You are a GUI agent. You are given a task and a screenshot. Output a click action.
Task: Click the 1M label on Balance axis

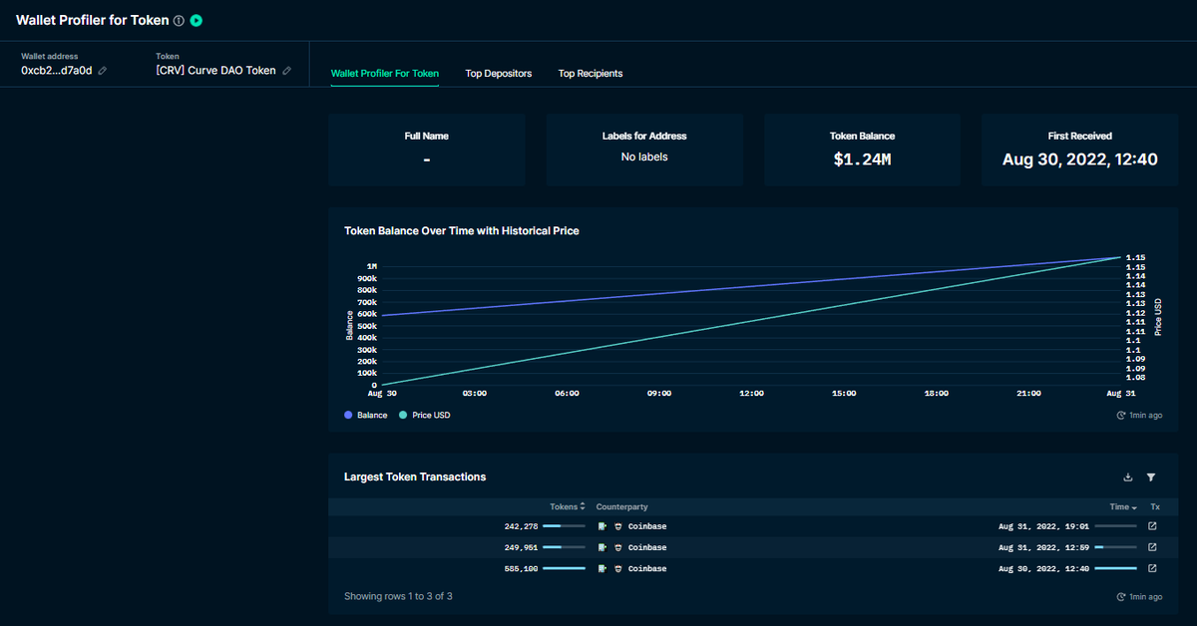[371, 266]
